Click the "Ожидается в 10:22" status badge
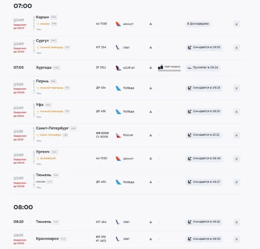 pos(204,135)
